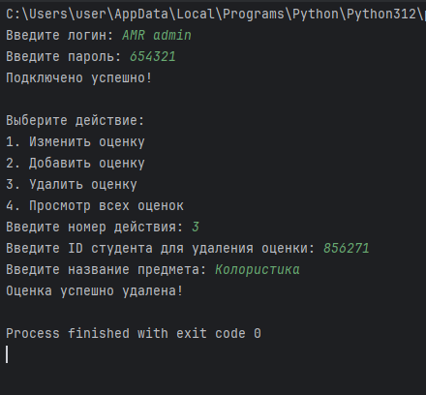Click the Python312 path at top of console
This screenshot has width=426, height=395.
point(215,14)
